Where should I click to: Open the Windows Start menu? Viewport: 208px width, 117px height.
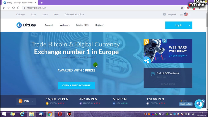point(4,114)
